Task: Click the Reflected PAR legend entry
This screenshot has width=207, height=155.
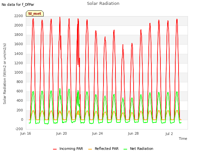Action: [103, 149]
